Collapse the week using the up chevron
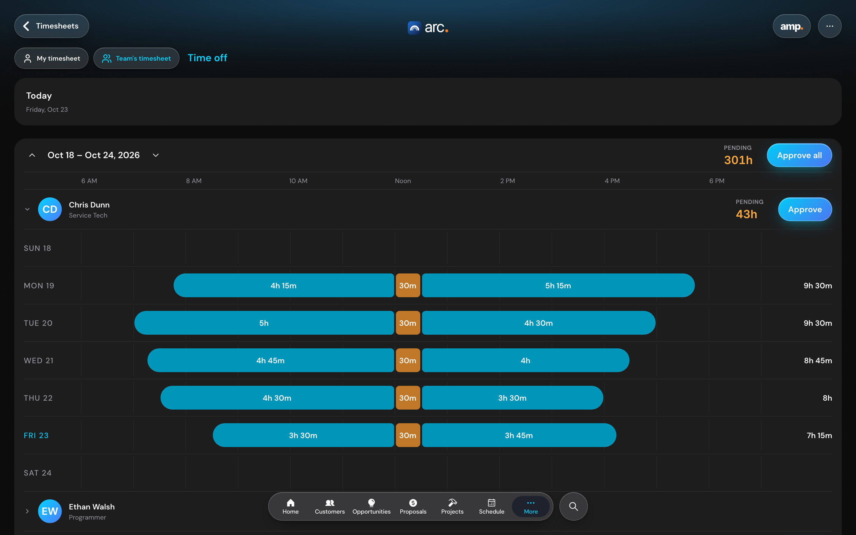856x535 pixels. (32, 155)
